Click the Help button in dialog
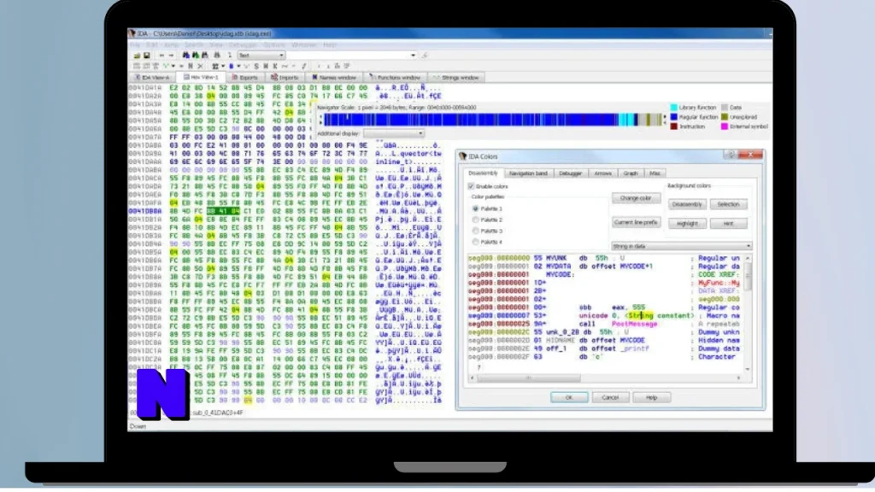The height and width of the screenshot is (492, 875). pyautogui.click(x=651, y=397)
